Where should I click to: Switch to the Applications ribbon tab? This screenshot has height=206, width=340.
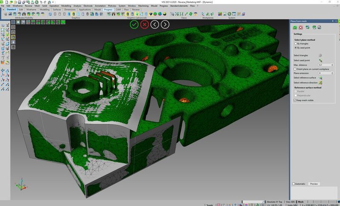pos(85,9)
